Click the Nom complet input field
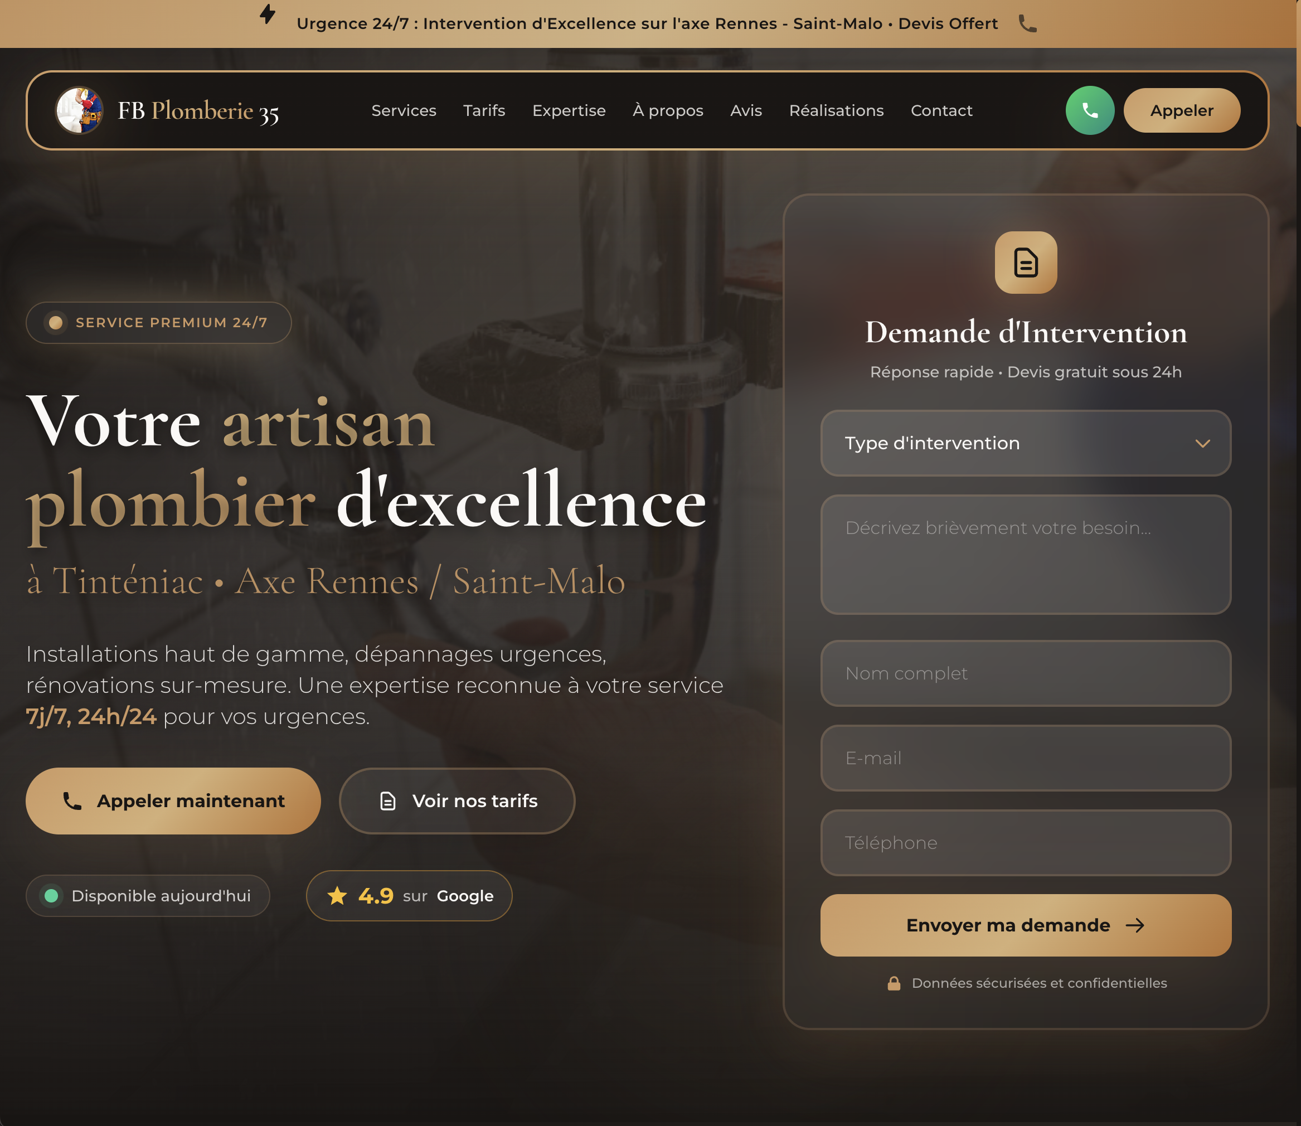Image resolution: width=1301 pixels, height=1126 pixels. pos(1025,673)
